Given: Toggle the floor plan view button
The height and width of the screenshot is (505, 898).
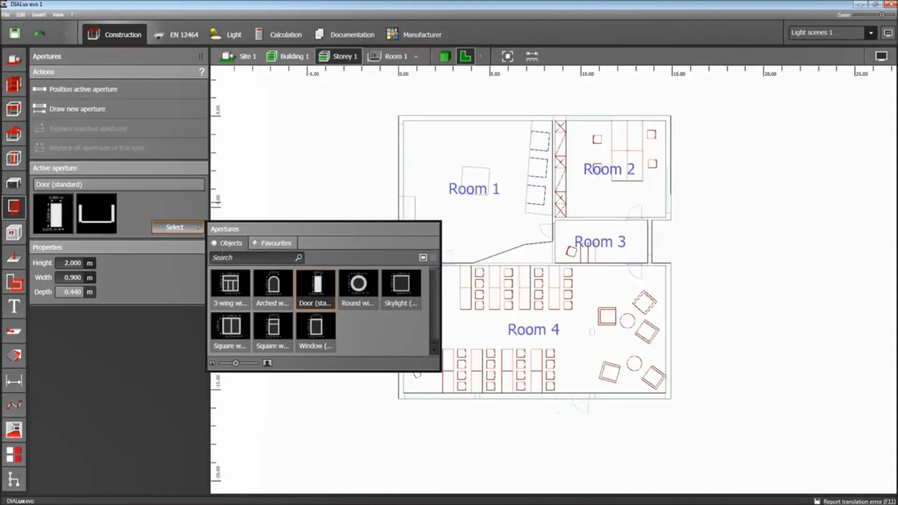Looking at the screenshot, I should point(465,57).
